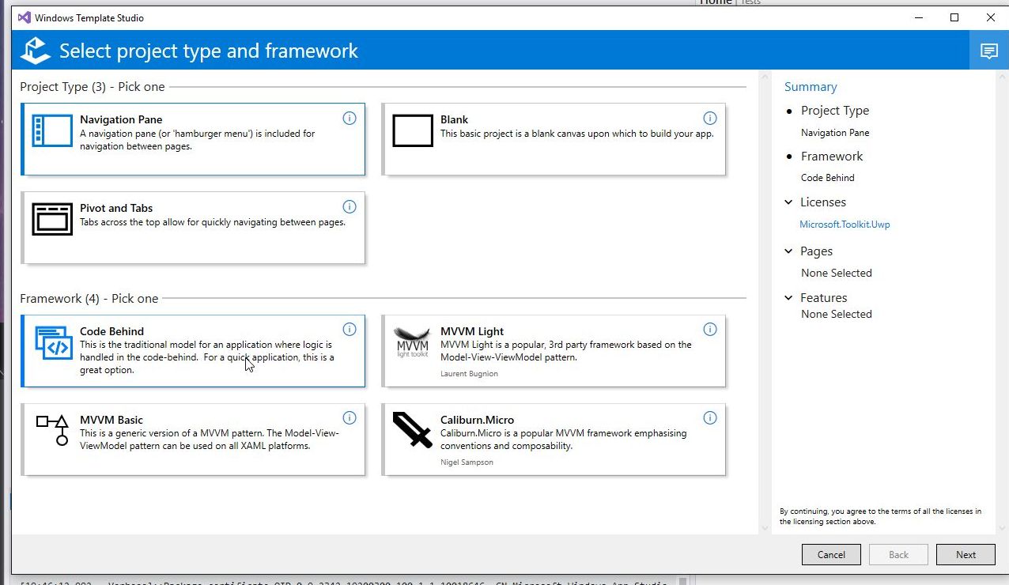Click the Caliburn.Micro sword icon

point(412,430)
